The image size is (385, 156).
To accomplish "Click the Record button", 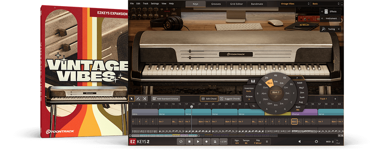I will pos(206,142).
